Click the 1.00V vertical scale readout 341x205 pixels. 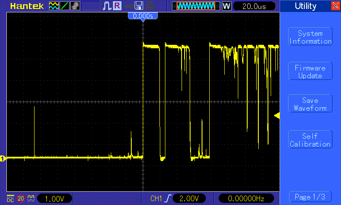click(55, 199)
